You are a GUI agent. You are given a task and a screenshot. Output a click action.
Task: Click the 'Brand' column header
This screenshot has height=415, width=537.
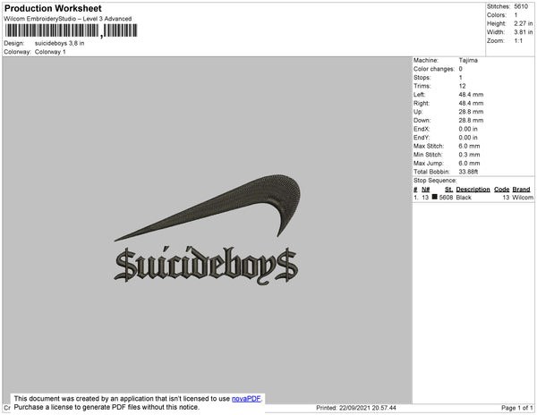521,190
